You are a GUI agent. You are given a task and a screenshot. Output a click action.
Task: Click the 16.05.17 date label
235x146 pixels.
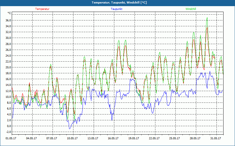coord(113,138)
